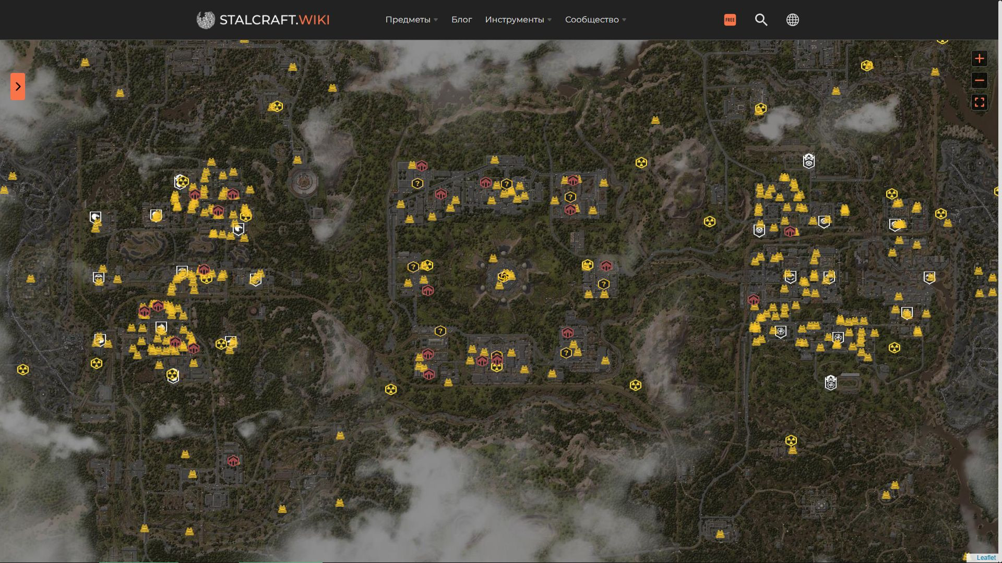Select the isolated radiation marker southwest of central town

(391, 389)
